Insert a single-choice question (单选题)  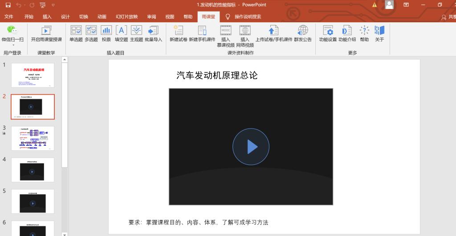pos(76,34)
